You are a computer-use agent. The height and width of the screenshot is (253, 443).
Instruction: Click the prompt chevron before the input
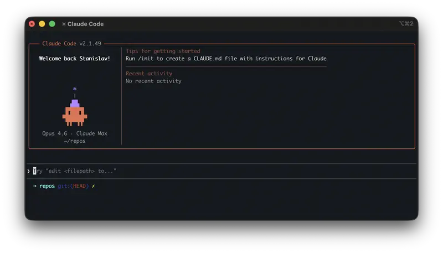[x=29, y=171]
